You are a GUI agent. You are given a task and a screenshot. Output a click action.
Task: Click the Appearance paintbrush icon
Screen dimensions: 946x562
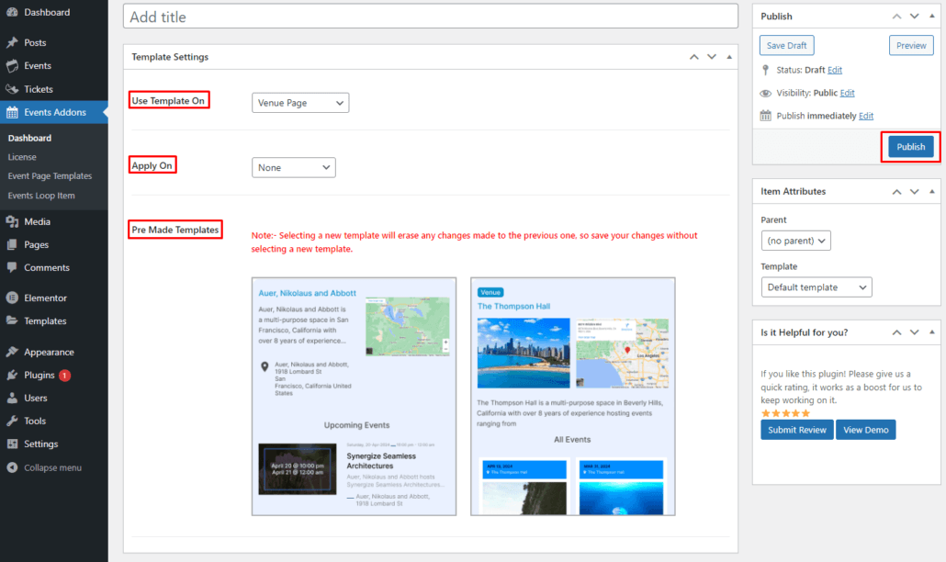tap(12, 352)
